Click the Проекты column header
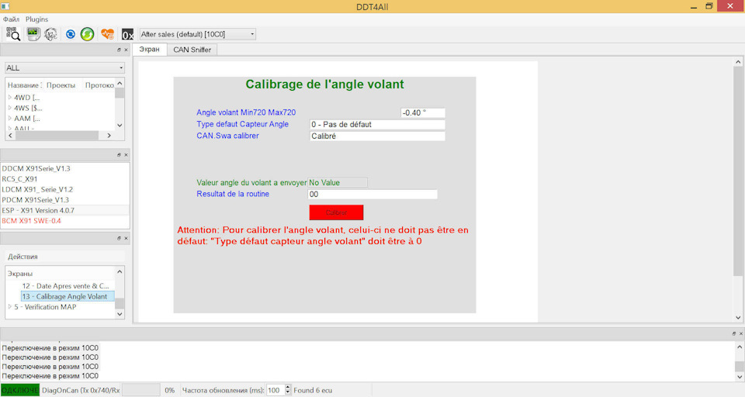The width and height of the screenshot is (745, 397). (61, 85)
